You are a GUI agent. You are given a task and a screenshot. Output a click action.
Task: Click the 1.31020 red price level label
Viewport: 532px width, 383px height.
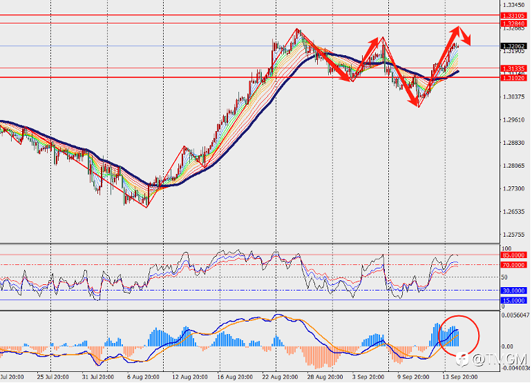point(513,78)
